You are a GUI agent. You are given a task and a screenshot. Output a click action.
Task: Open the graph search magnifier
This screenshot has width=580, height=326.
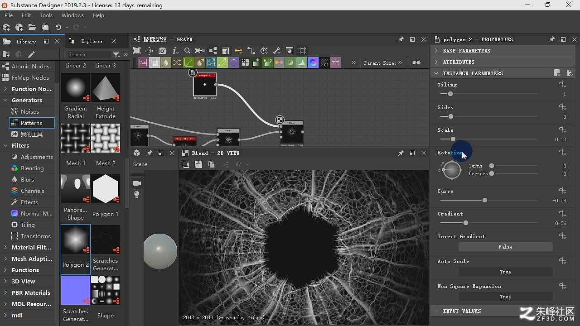pyautogui.click(x=187, y=51)
